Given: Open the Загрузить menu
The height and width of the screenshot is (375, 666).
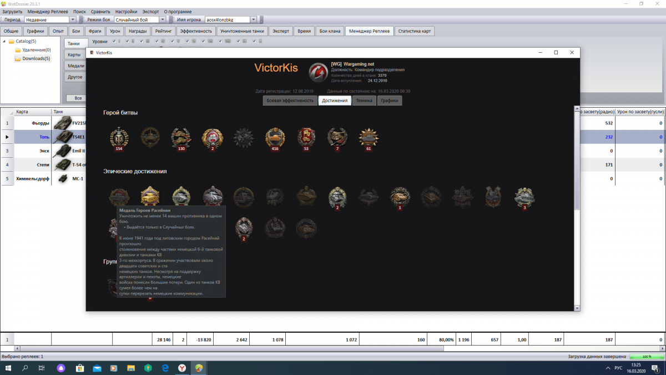Looking at the screenshot, I should pyautogui.click(x=12, y=12).
